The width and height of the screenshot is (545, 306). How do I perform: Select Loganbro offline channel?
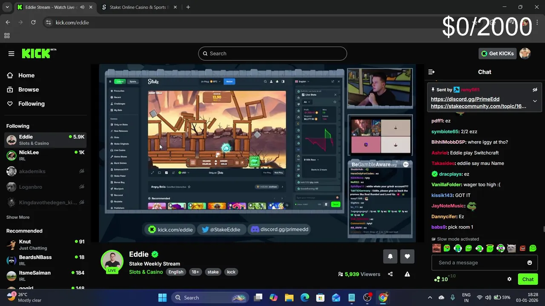click(x=45, y=187)
